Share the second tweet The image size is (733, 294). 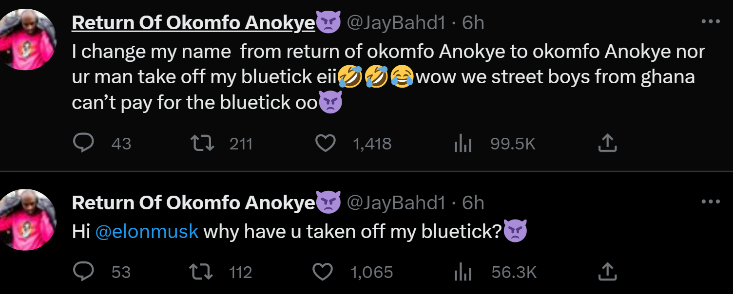tap(607, 272)
